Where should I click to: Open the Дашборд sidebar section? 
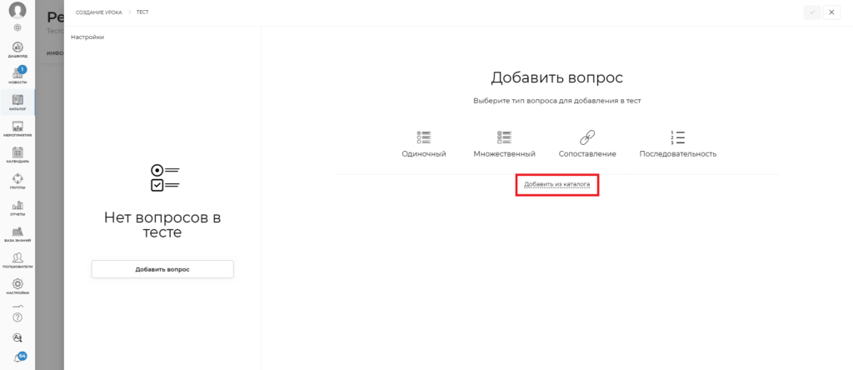point(17,49)
